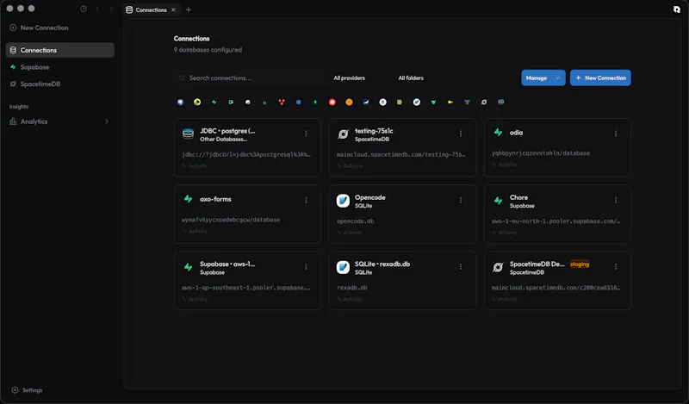689x404 pixels.
Task: Filter by the orange-red three-dot provider icon
Action: coord(282,102)
